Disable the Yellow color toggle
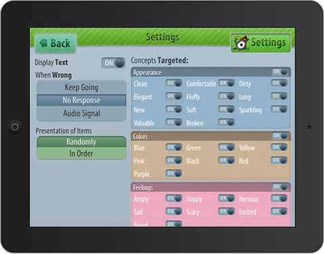 coord(279,148)
